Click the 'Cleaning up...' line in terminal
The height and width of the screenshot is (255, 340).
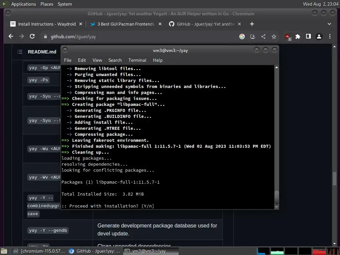(85, 152)
